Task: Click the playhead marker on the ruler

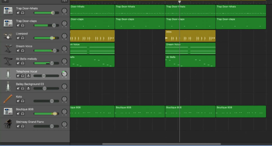Action: click(179, 2)
